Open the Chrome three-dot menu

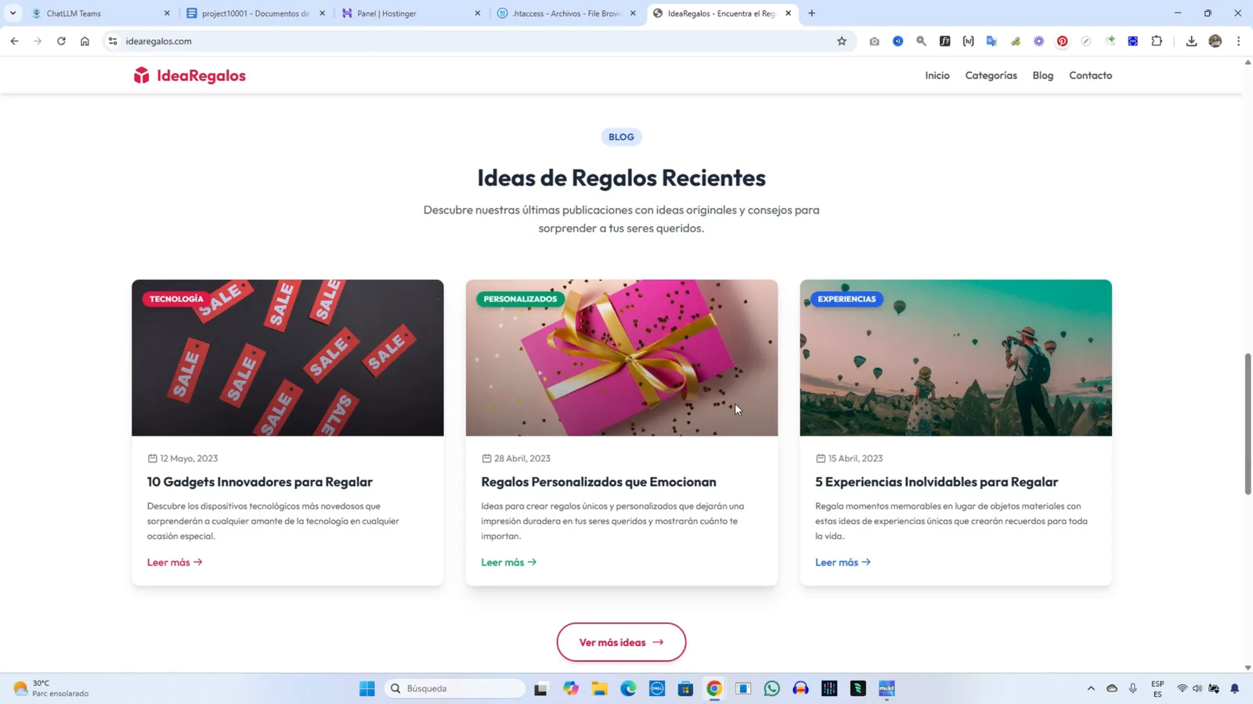(1238, 41)
